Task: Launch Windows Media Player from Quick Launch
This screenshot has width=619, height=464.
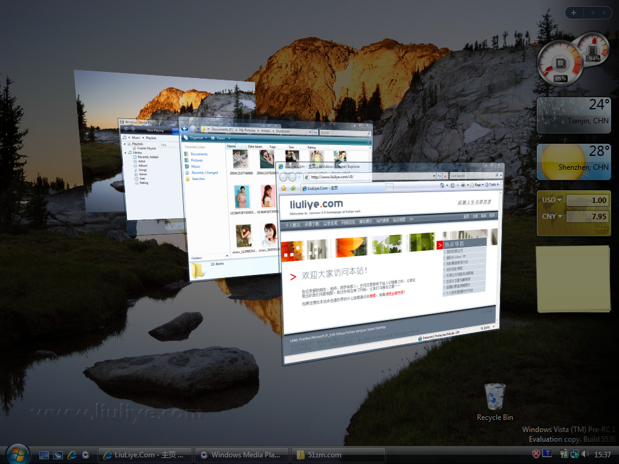Action: (86, 455)
